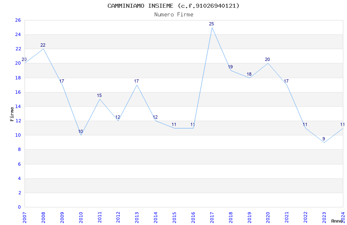347x225 pixels.
Task: Click the data value 18 for year 2019
Action: tap(249, 74)
